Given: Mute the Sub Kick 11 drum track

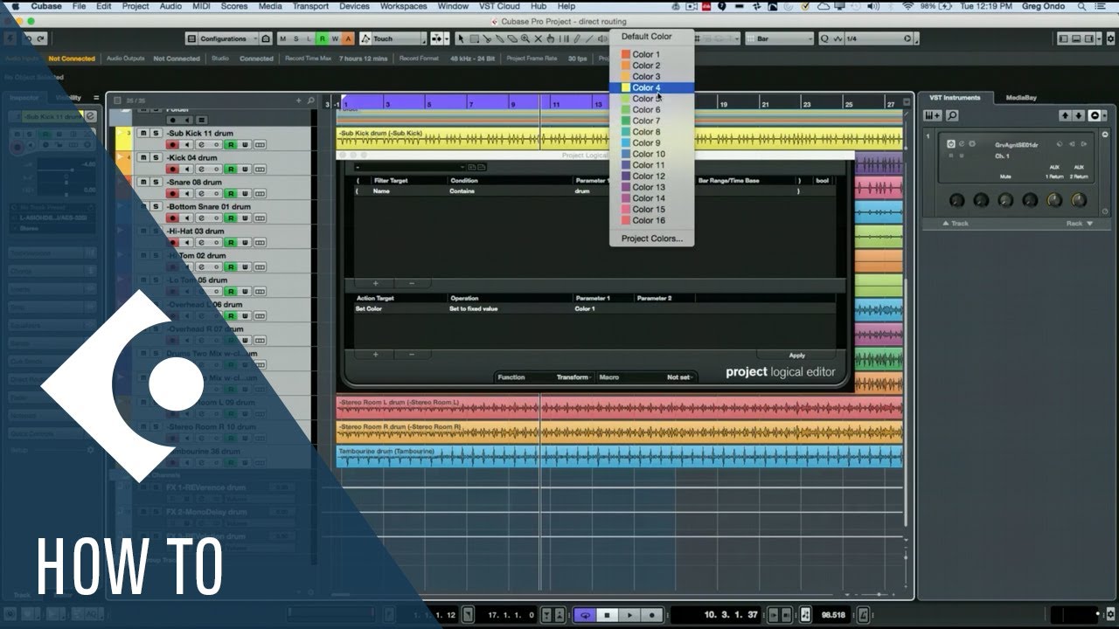Looking at the screenshot, I should pos(145,134).
